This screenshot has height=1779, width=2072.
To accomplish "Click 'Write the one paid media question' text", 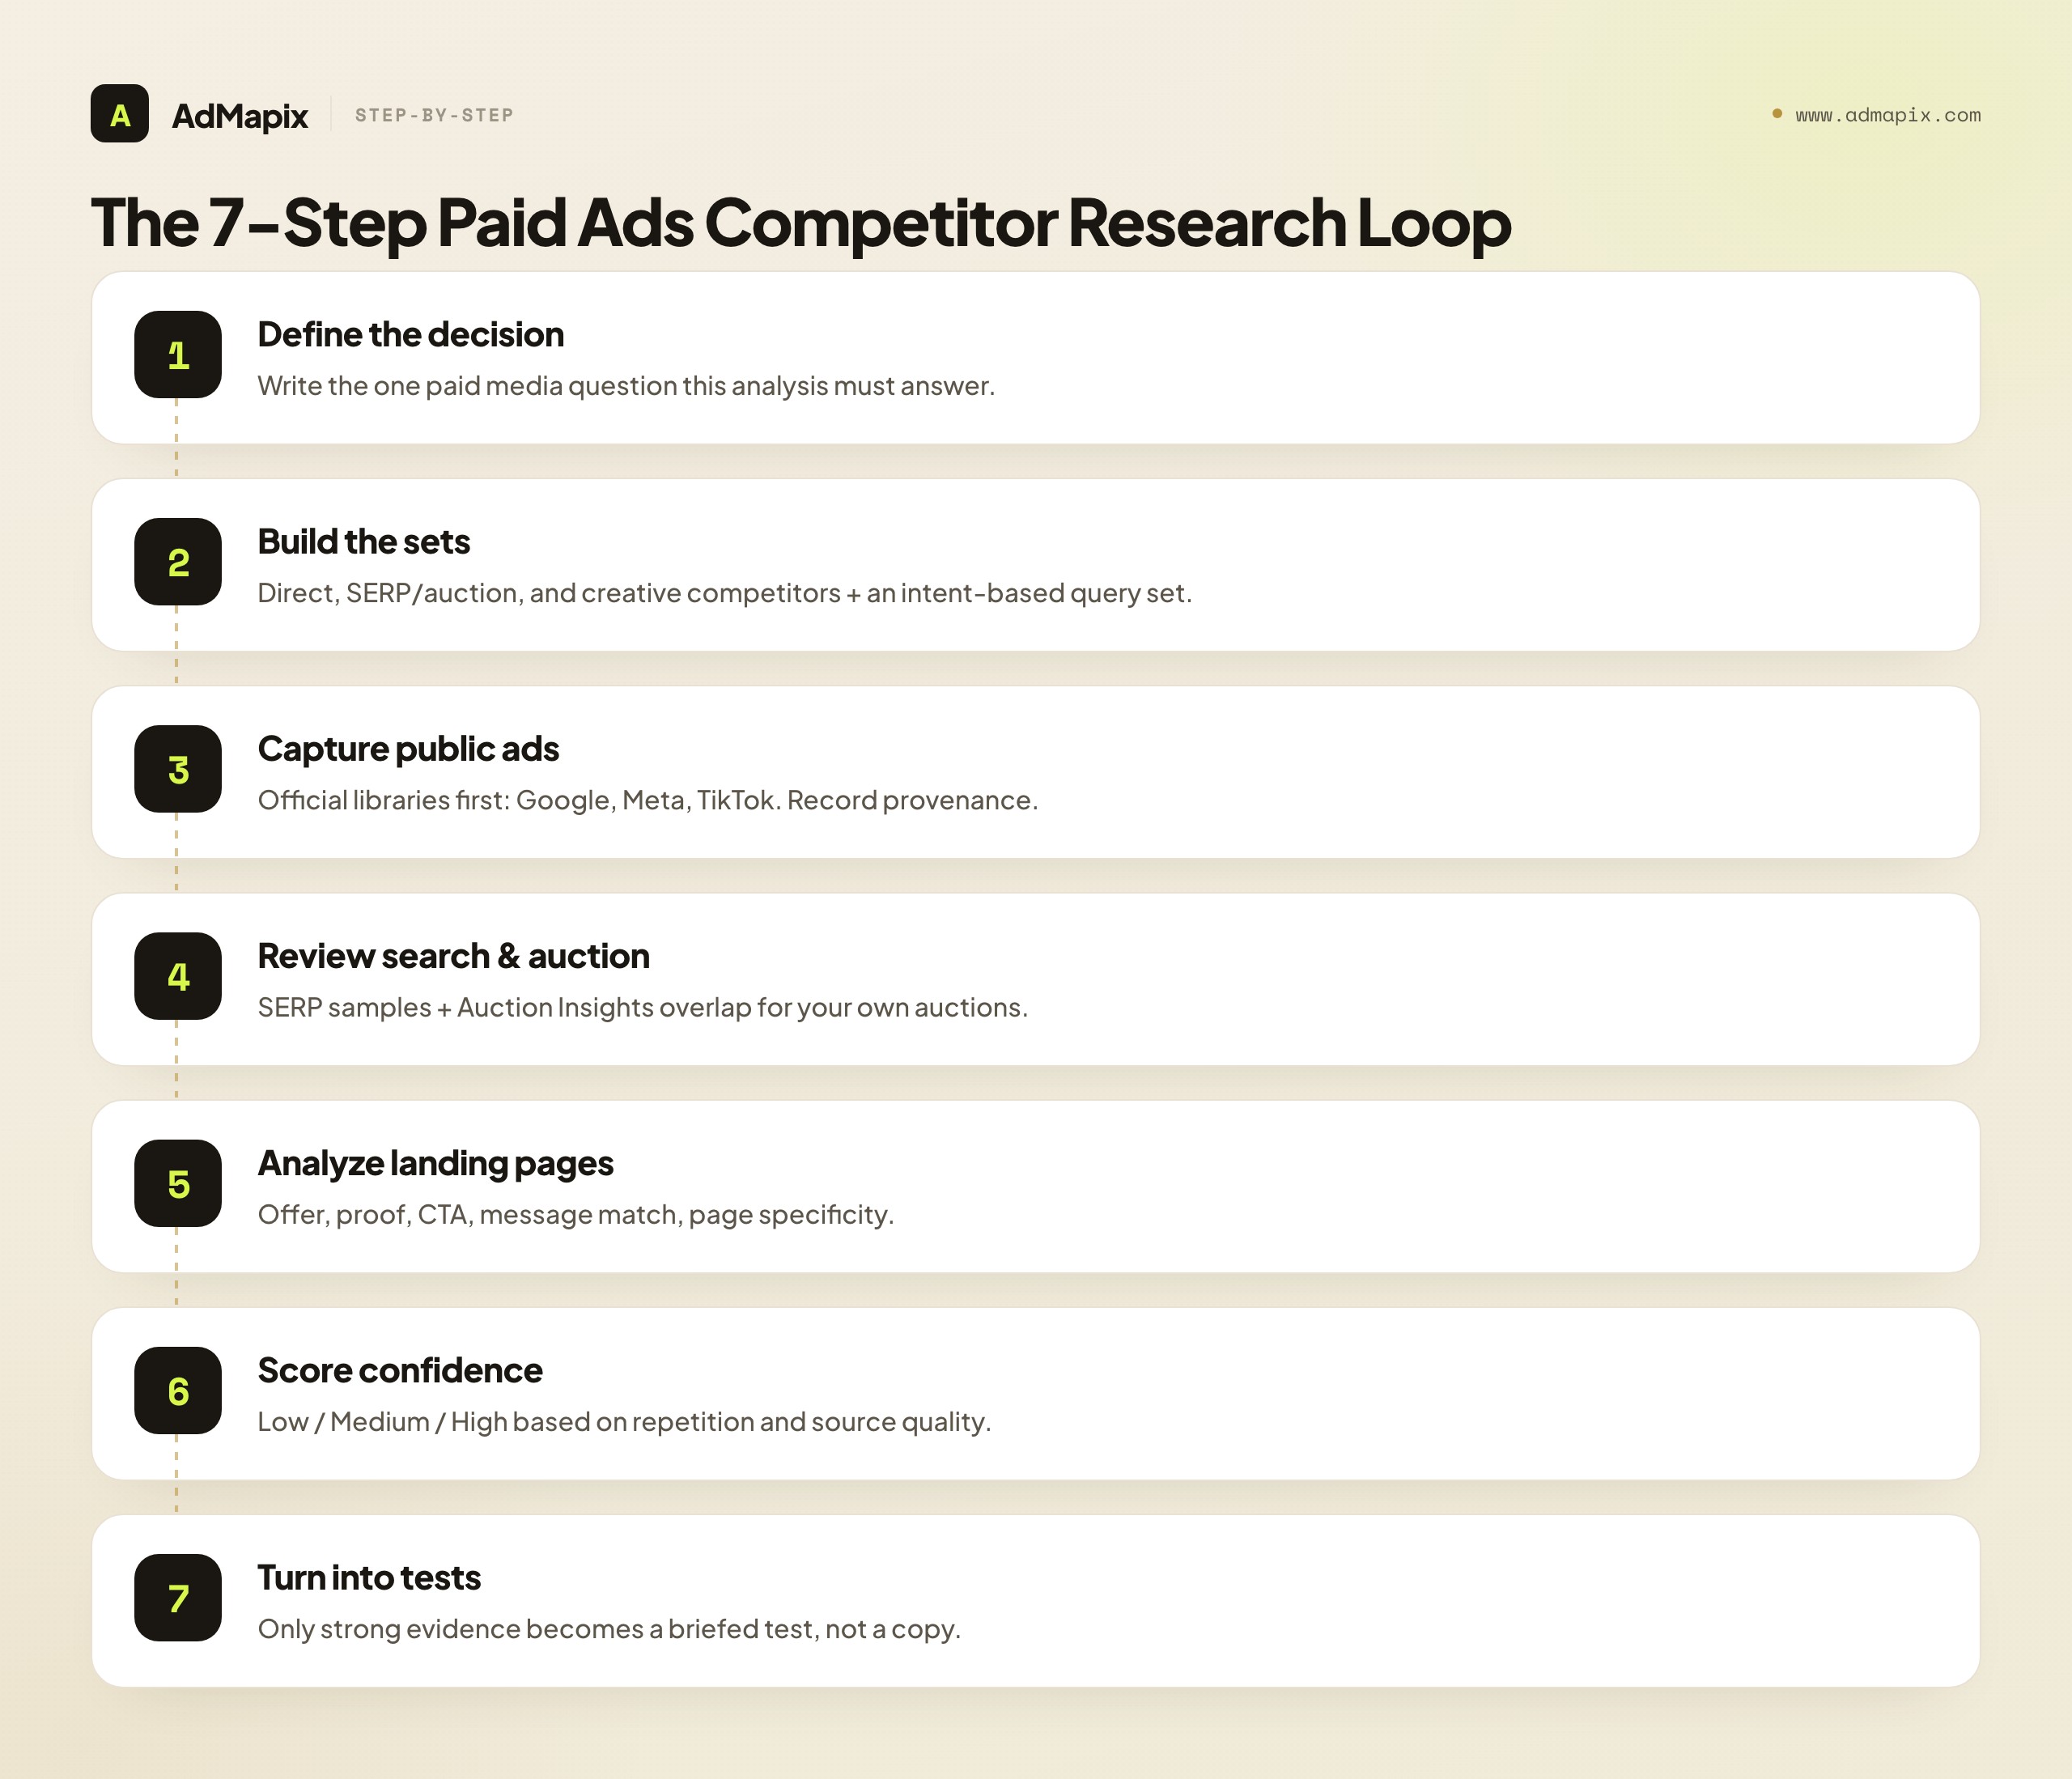I will 626,386.
